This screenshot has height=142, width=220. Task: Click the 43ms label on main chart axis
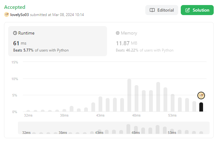(100, 116)
